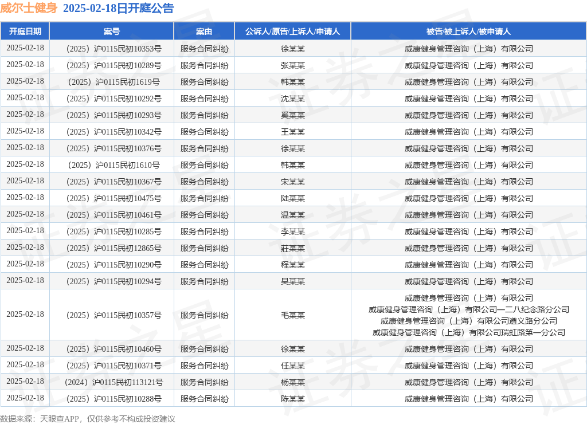Viewport: 587px width, 424px height.
Task: Click case number (2025)沪0115民初10461号
Action: click(114, 215)
